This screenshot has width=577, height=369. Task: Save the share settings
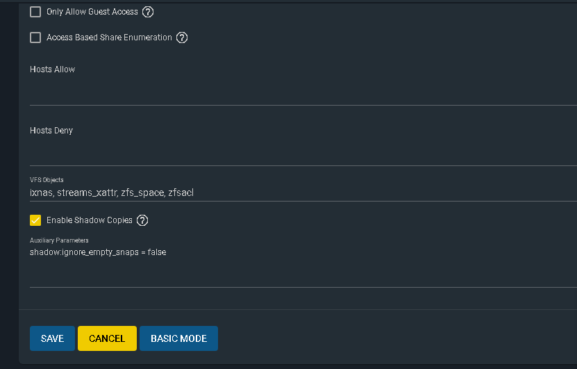click(x=52, y=338)
